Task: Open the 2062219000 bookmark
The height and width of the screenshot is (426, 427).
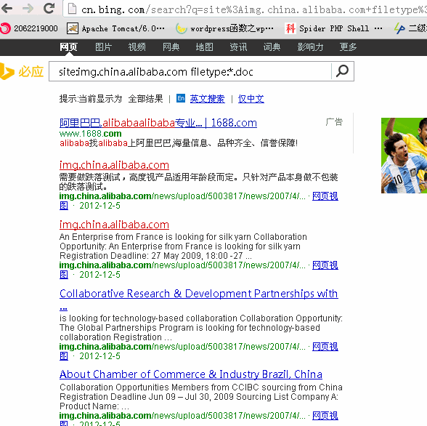Action: pyautogui.click(x=29, y=28)
